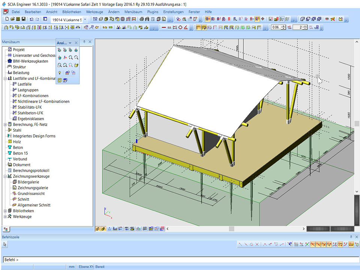Click the BIM-Werkzeugkasten toolbox icon

click(x=10, y=61)
